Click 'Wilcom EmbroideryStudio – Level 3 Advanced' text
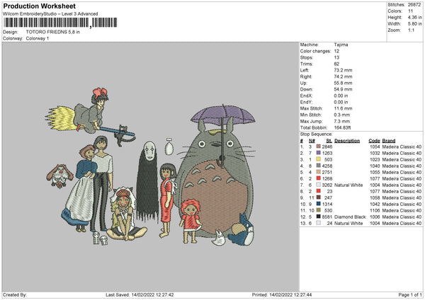Image resolution: width=425 pixels, height=300 pixels. (x=50, y=13)
